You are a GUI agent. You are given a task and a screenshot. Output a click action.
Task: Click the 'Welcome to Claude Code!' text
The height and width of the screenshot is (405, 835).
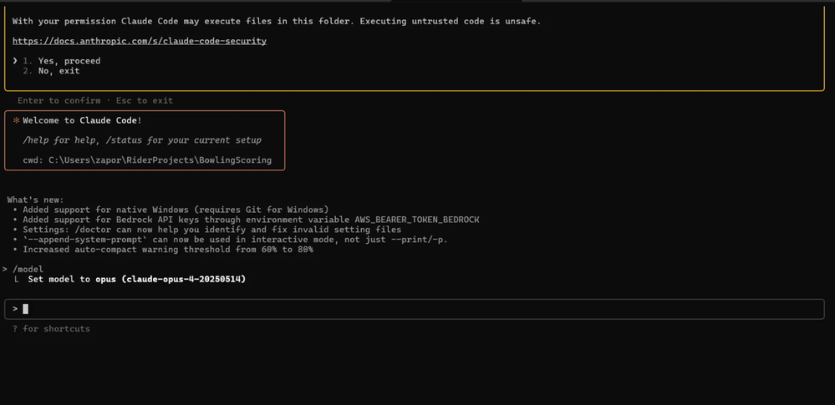click(83, 120)
